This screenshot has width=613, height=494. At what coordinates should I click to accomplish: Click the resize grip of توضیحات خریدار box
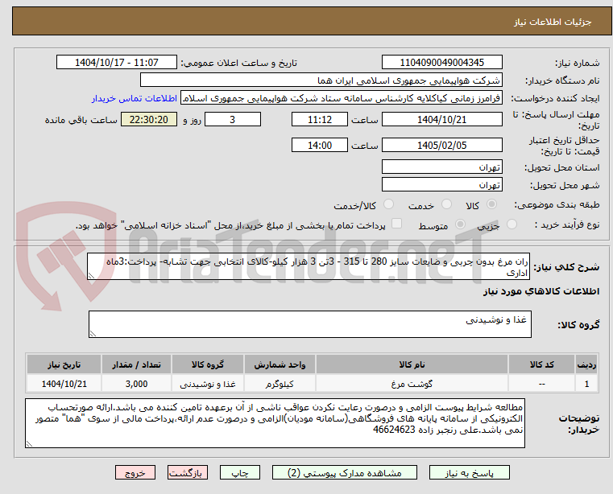pyautogui.click(x=29, y=444)
